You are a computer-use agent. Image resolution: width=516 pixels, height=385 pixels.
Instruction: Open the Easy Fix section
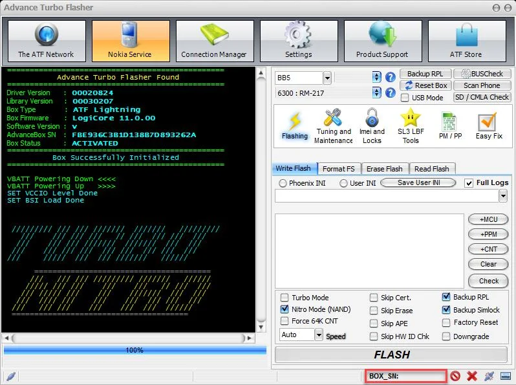[488, 126]
